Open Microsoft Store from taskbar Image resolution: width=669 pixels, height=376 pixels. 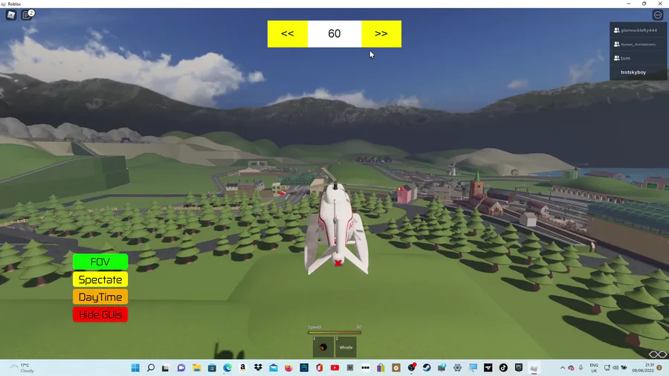pos(212,368)
